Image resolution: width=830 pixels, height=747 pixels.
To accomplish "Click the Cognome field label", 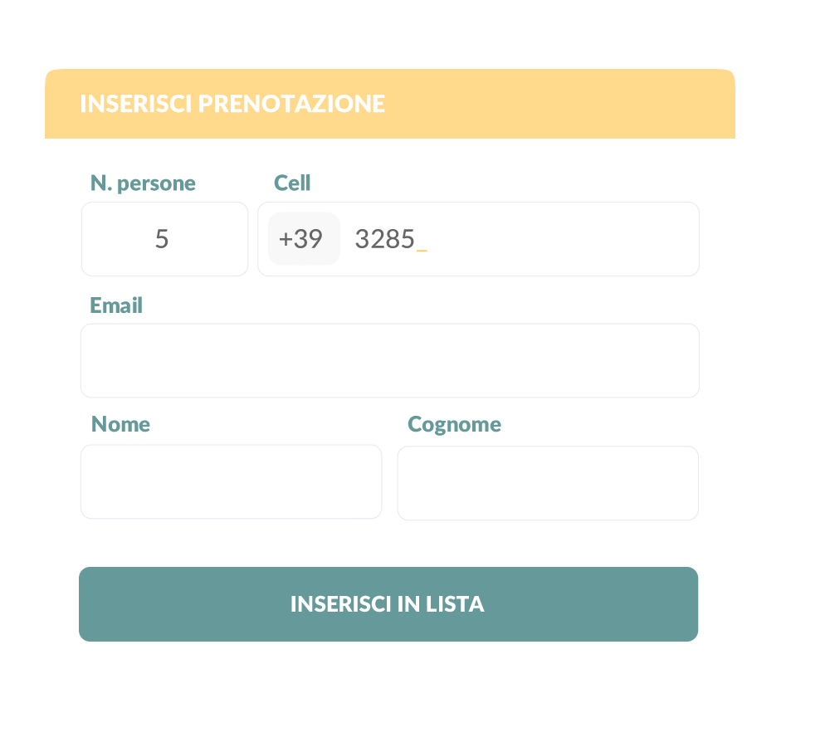I will coord(454,424).
